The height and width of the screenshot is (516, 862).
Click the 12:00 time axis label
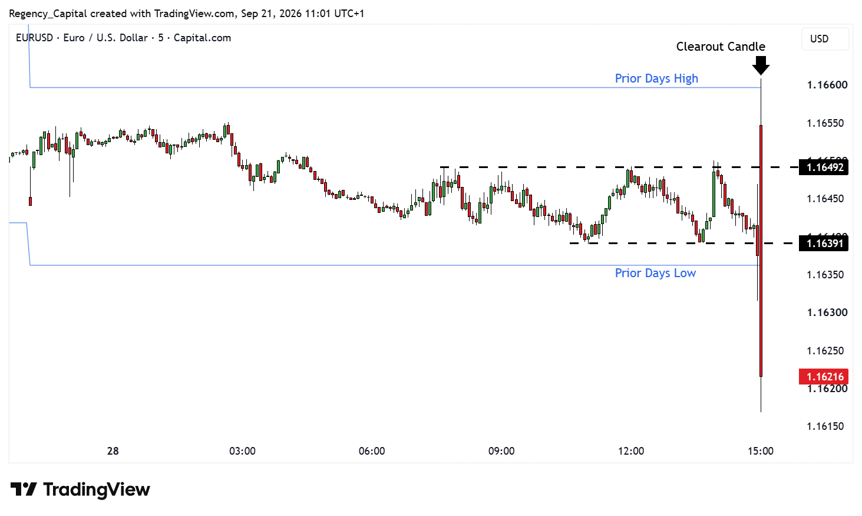[631, 451]
